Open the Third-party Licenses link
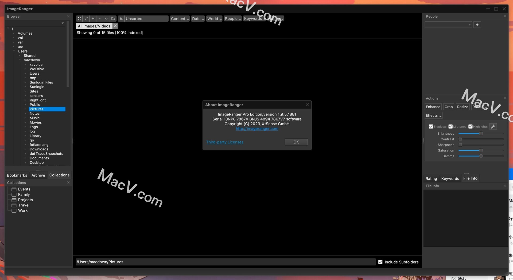Viewport: 513px width, 280px height. pos(225,142)
